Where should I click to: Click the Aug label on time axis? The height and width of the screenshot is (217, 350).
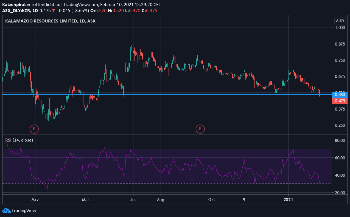161,200
